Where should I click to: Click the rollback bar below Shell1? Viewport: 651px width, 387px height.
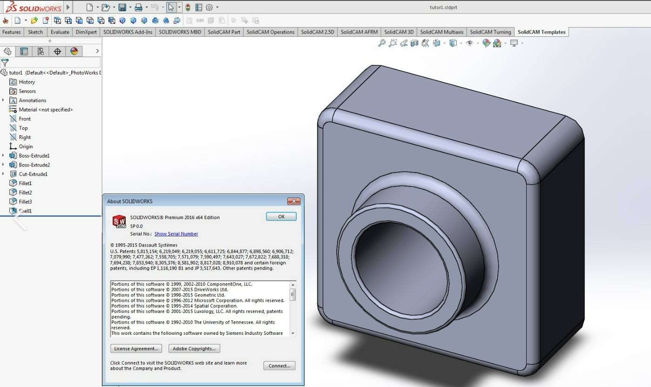point(51,216)
